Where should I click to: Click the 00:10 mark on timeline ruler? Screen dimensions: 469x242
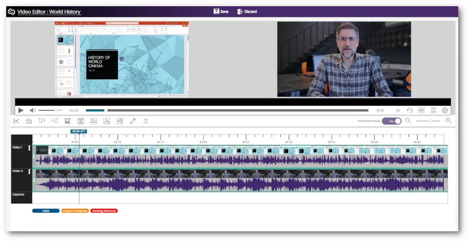[x=118, y=142]
